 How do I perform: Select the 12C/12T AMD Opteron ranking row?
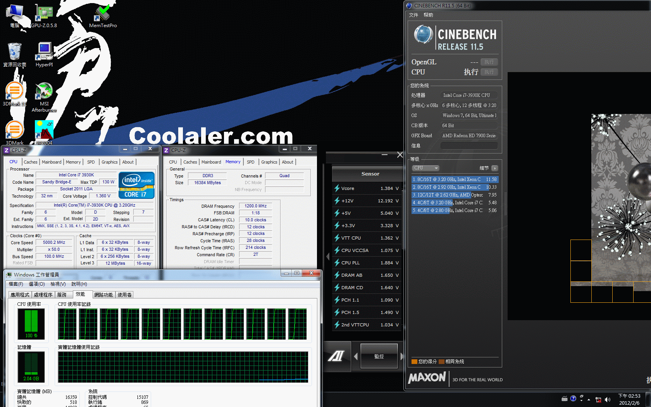point(455,195)
